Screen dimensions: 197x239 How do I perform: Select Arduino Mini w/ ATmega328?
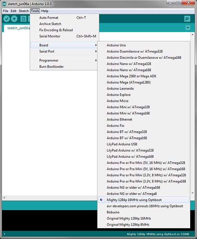pos(144,107)
